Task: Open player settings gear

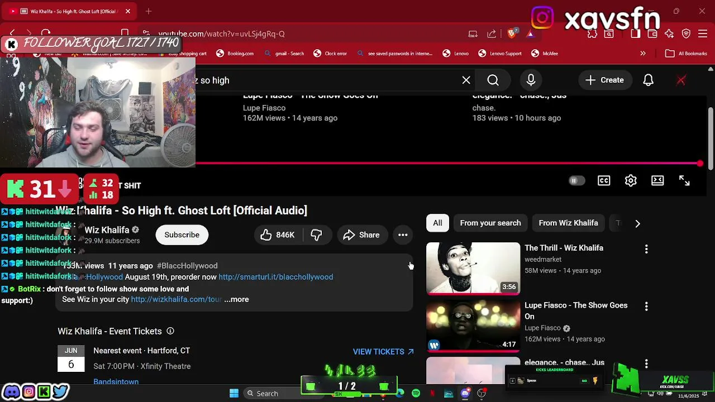Action: [631, 180]
